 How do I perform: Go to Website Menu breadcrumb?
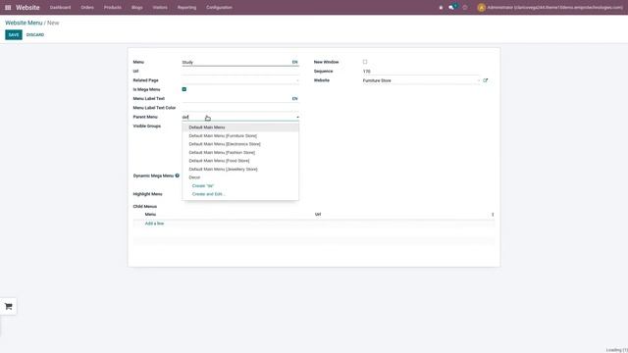(24, 23)
